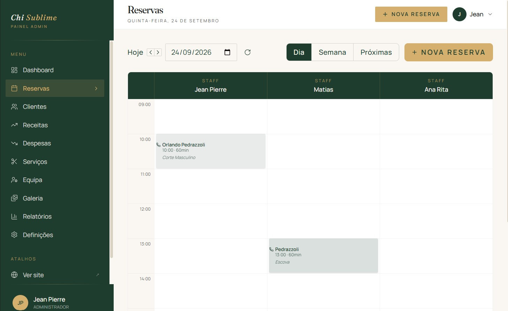Click the Equipa user-cog icon
The width and height of the screenshot is (508, 311).
tap(14, 180)
